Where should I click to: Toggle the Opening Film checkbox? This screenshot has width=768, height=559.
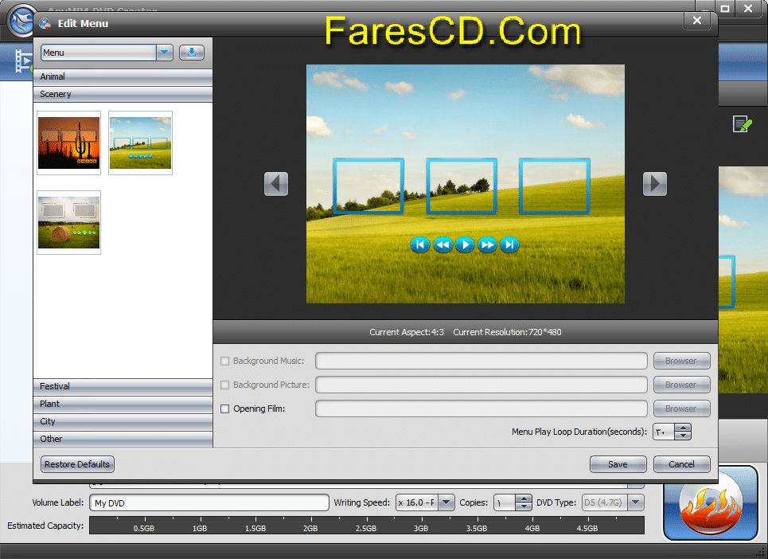click(x=224, y=408)
